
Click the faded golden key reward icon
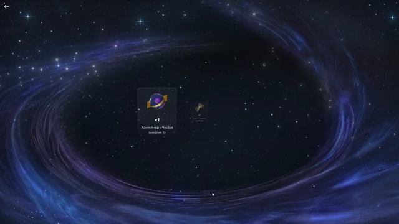pyautogui.click(x=199, y=108)
